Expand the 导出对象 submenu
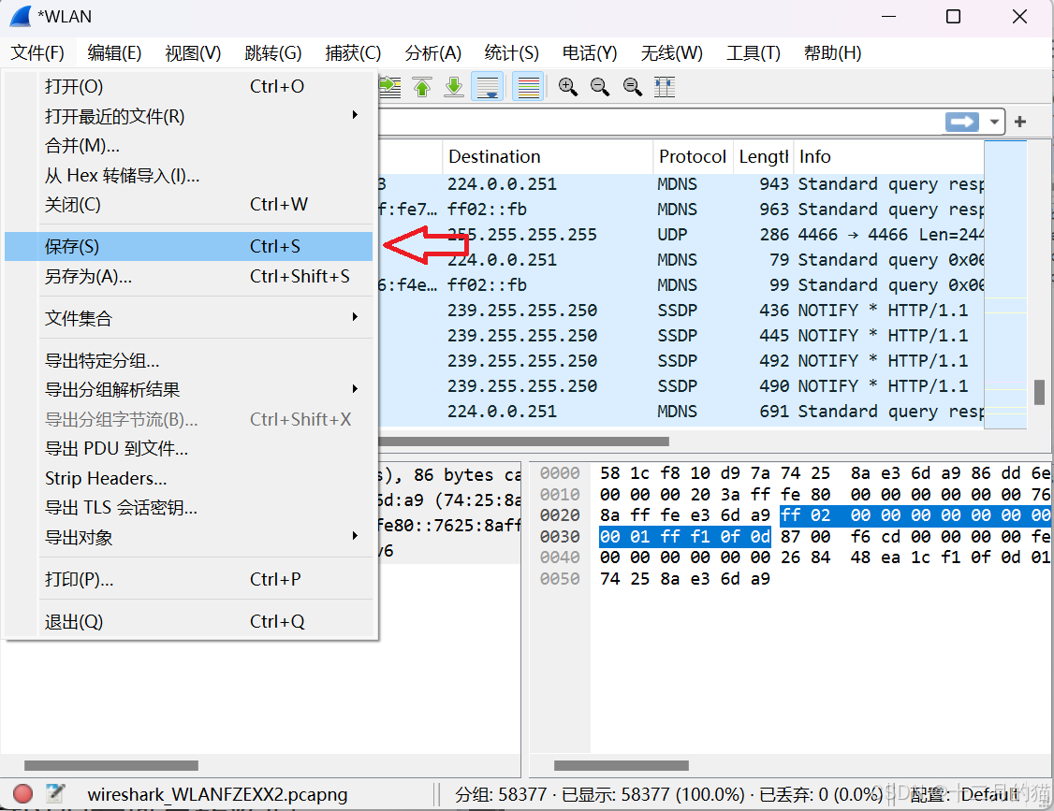Viewport: 1054px width, 811px height. click(x=189, y=538)
